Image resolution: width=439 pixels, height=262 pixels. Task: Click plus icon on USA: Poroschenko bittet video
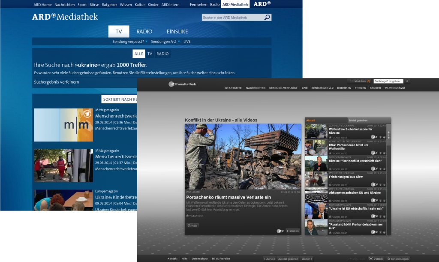point(384,153)
